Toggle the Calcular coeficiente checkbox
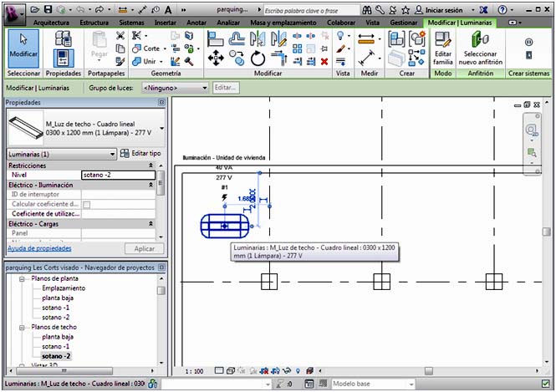Screen dimensions: 556x392 [x=86, y=204]
